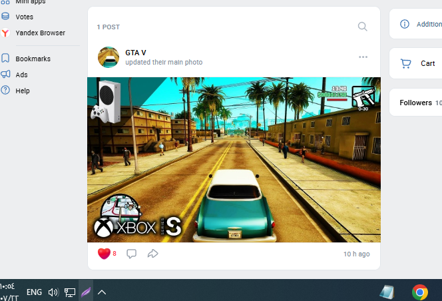Open the Additional information link

click(x=429, y=25)
